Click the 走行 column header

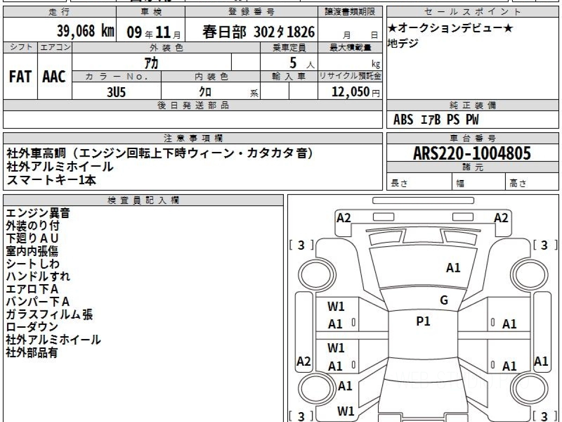pos(59,12)
